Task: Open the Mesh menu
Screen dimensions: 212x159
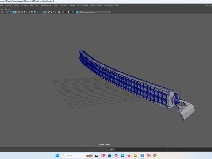Action: [x=16, y=5]
